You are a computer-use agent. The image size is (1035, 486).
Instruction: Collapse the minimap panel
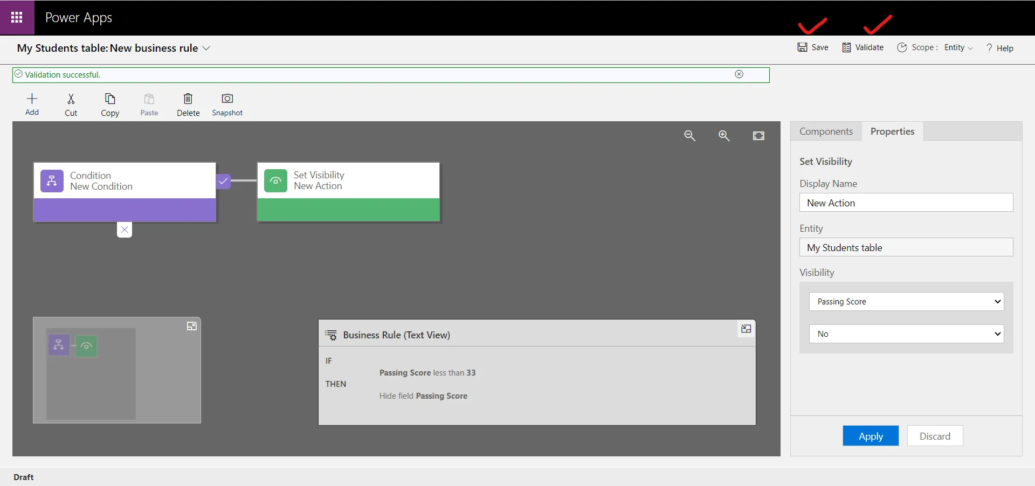(191, 326)
